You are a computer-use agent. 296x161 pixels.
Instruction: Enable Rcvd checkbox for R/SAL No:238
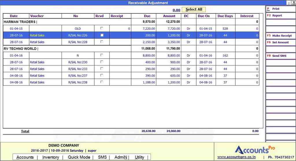click(x=102, y=82)
